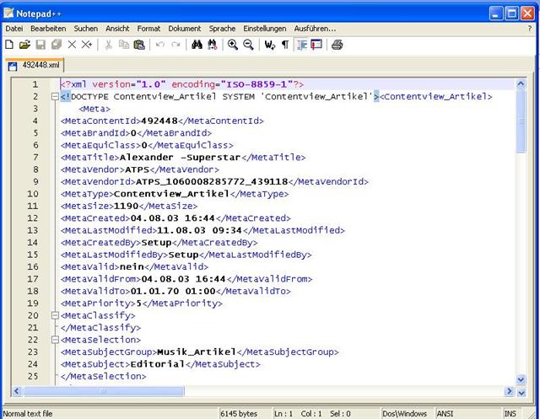Click the down arrow at the vertical scrollbar corner

point(521,393)
